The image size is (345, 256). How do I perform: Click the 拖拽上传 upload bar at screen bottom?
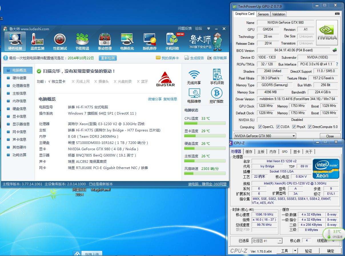88,254
